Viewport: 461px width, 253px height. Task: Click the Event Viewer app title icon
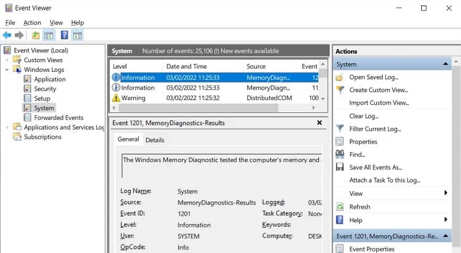click(9, 8)
